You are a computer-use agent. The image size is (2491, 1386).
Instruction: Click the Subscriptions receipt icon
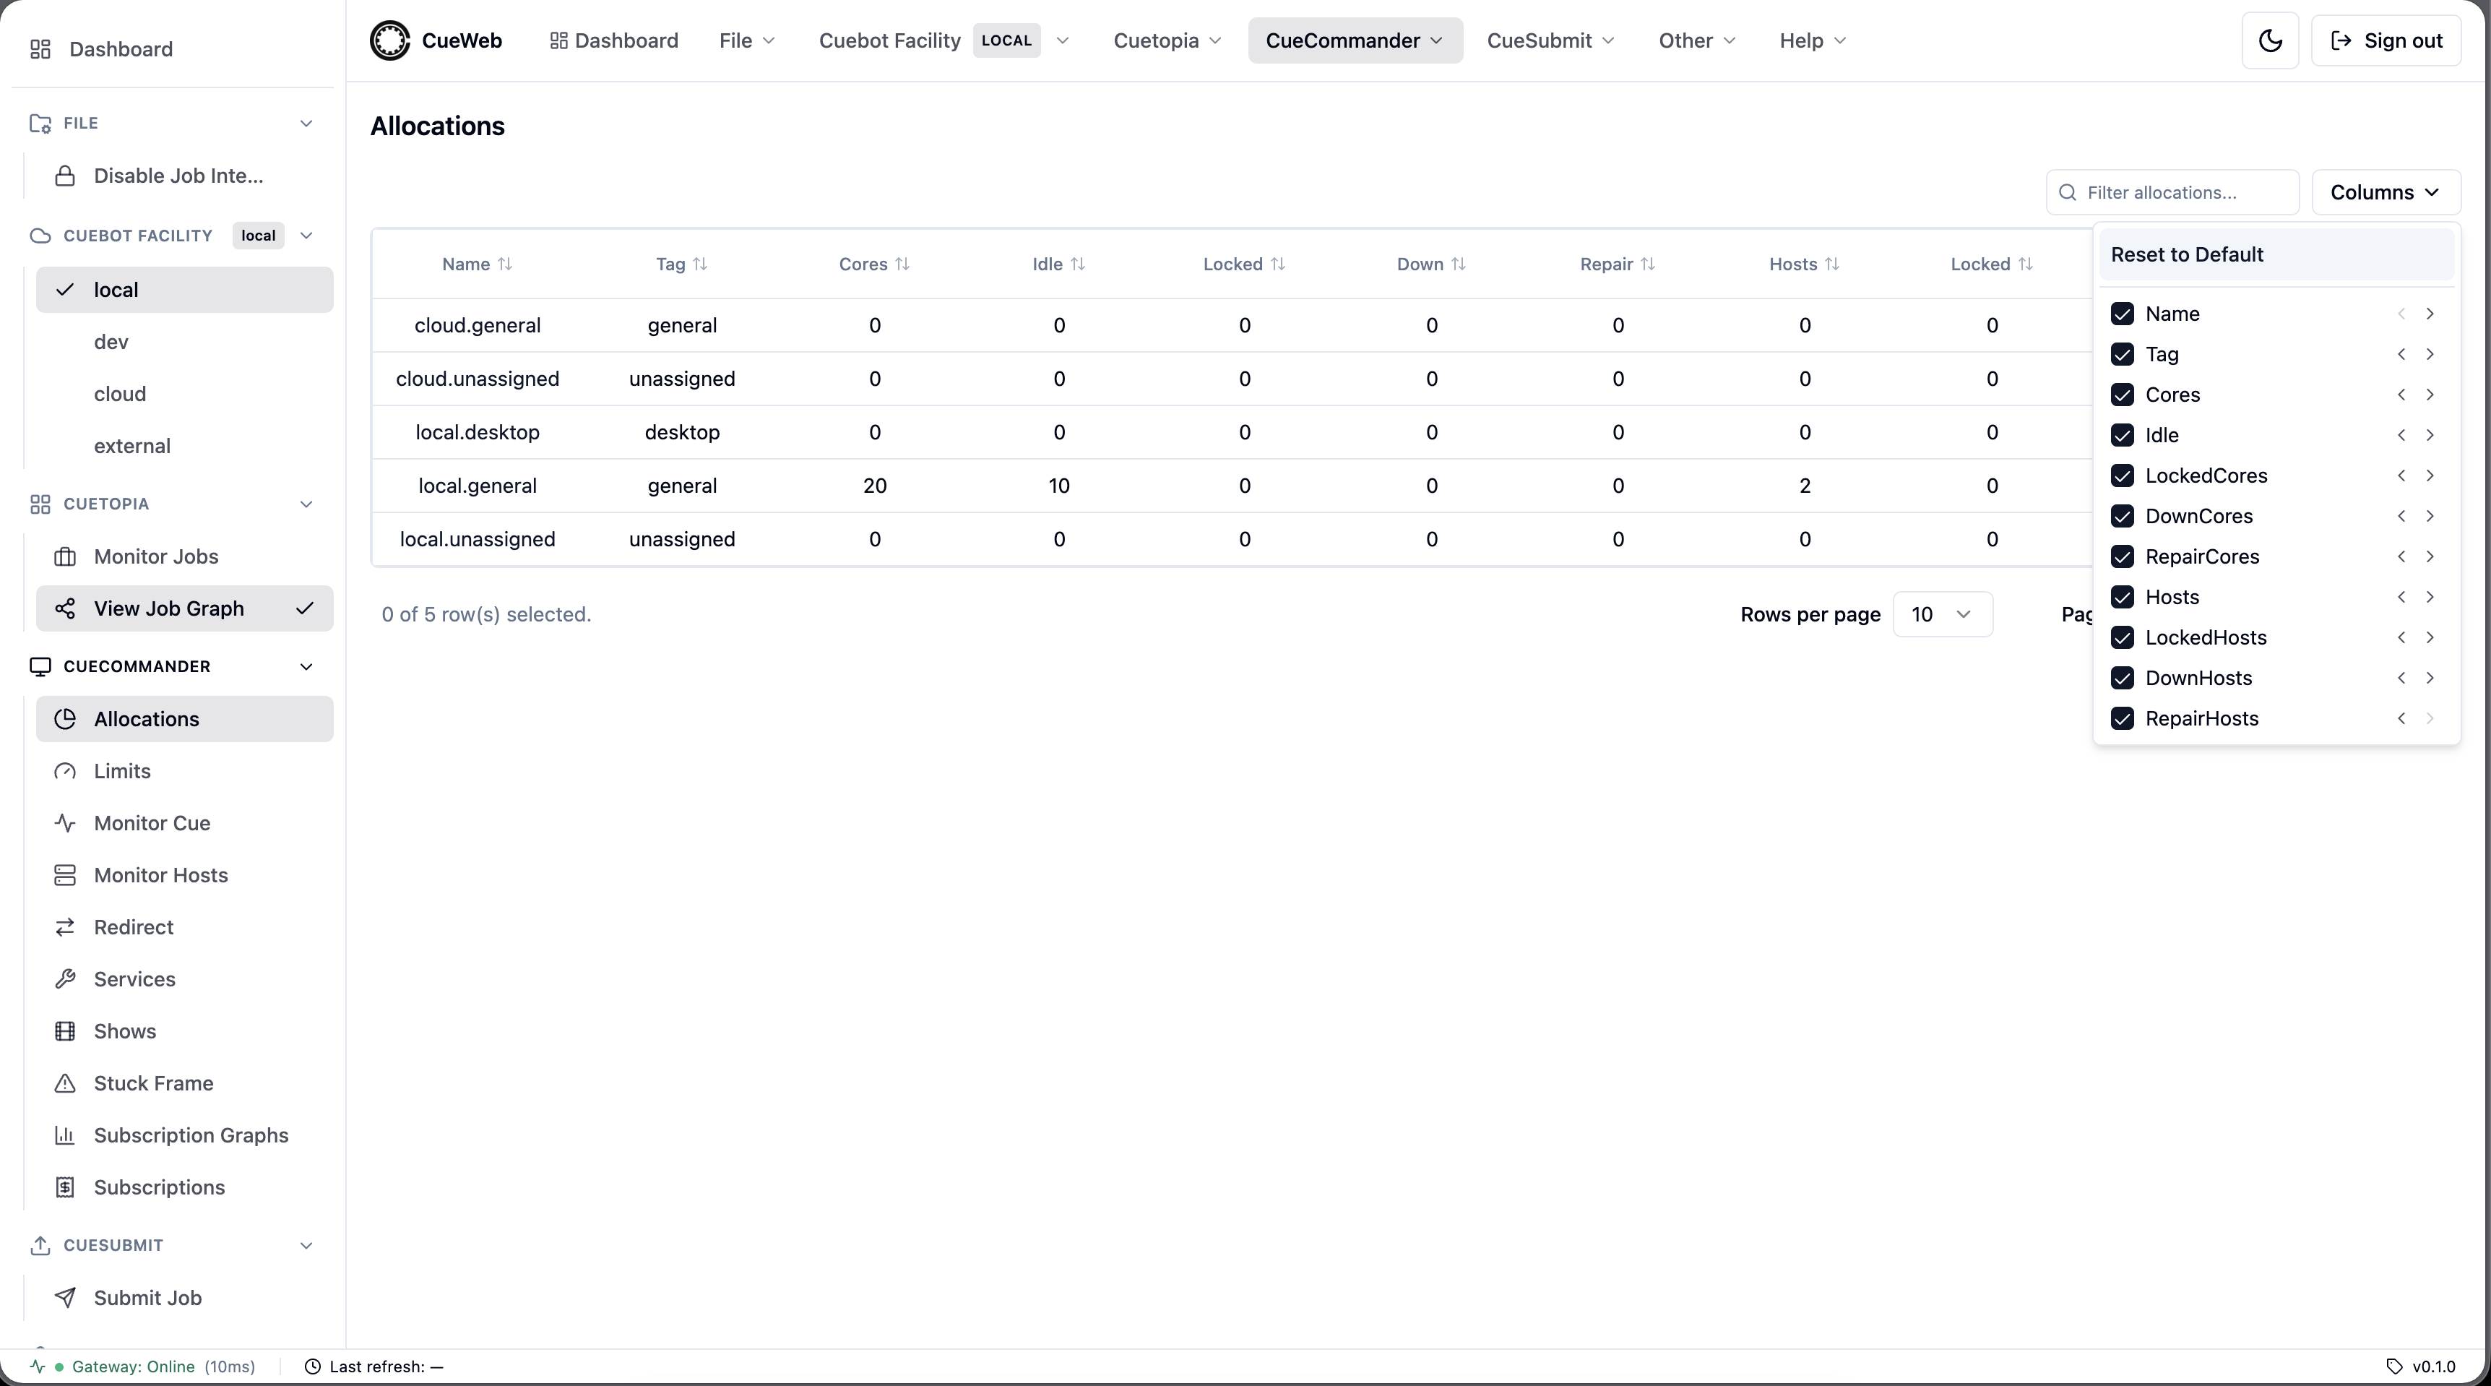tap(65, 1188)
